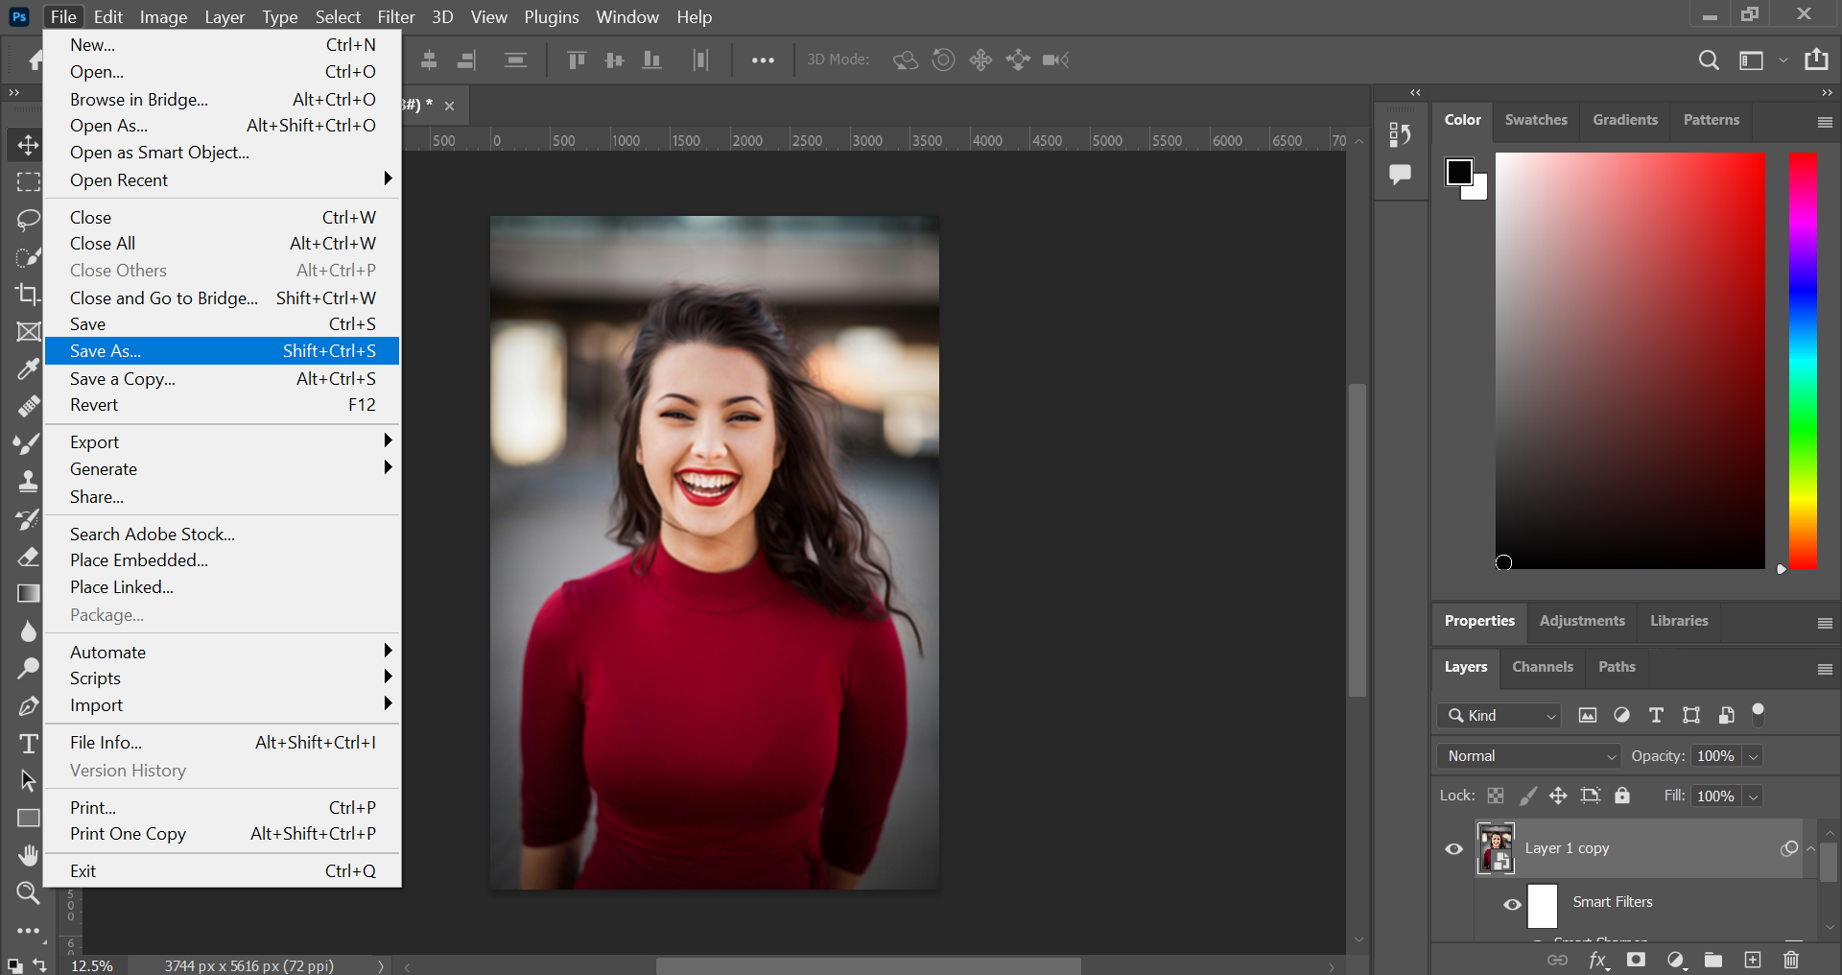Toggle lock transparent pixels
This screenshot has width=1842, height=975.
coord(1496,796)
